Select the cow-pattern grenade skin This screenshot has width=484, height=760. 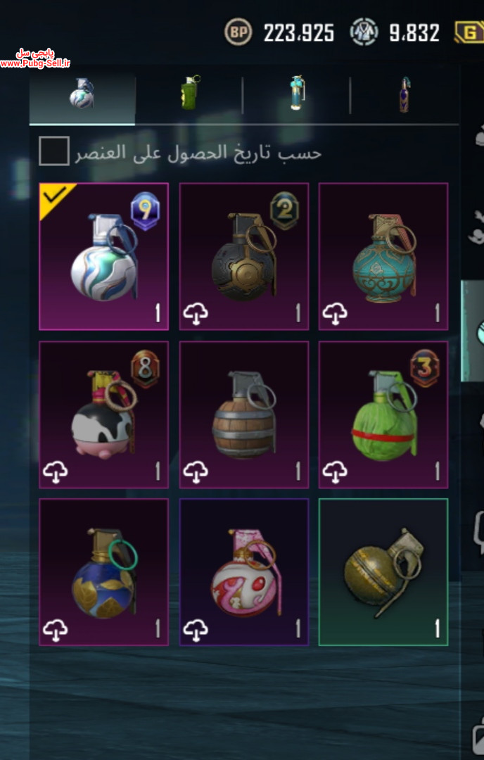(103, 414)
